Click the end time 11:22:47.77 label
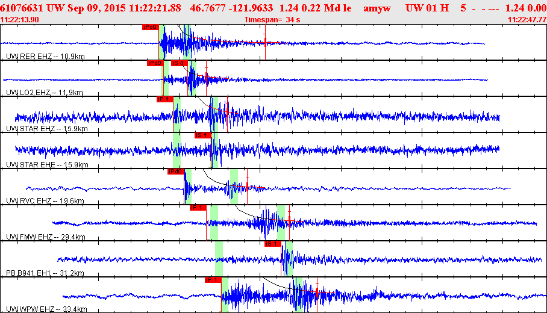547x313 pixels. pyautogui.click(x=527, y=20)
